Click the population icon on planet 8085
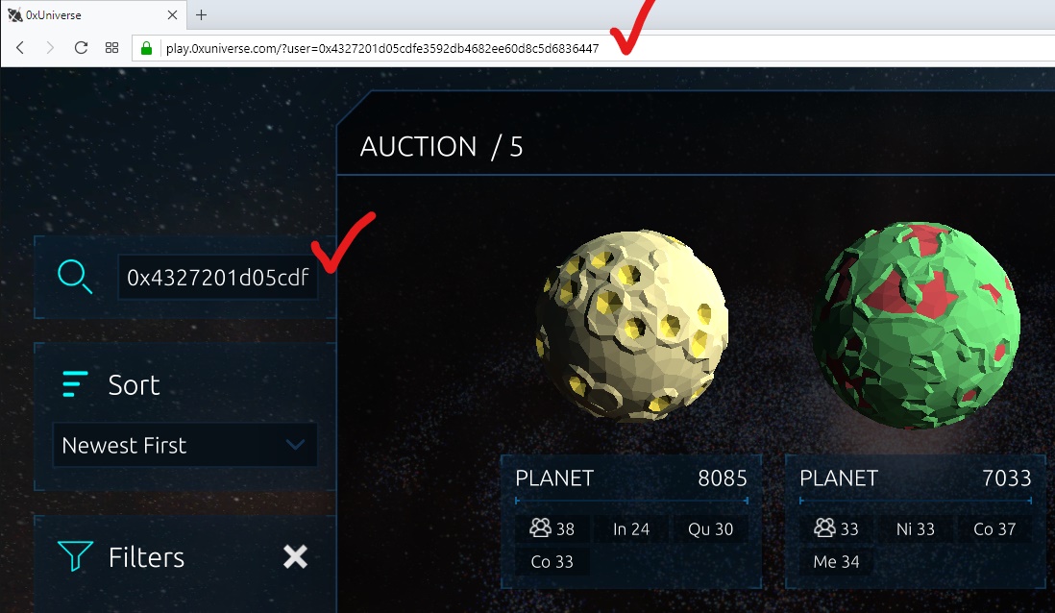Viewport: 1055px width, 613px height. pos(540,528)
